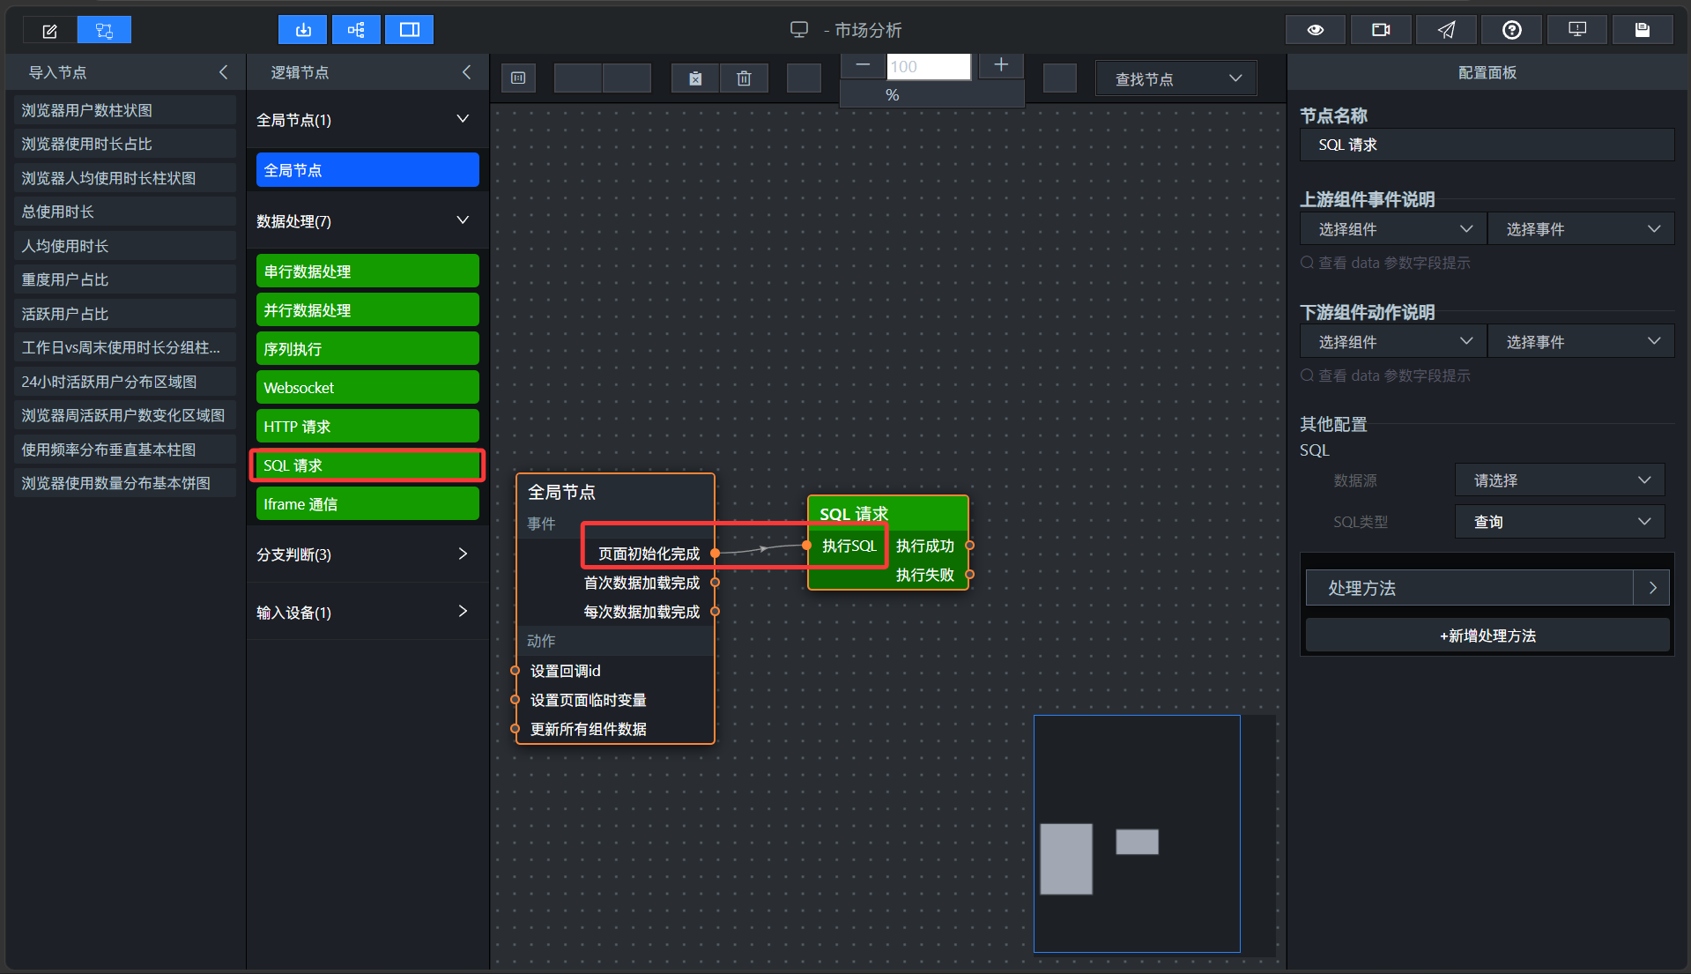Click the 首次数据加载完成 output port dot
This screenshot has width=1691, height=974.
click(x=716, y=583)
